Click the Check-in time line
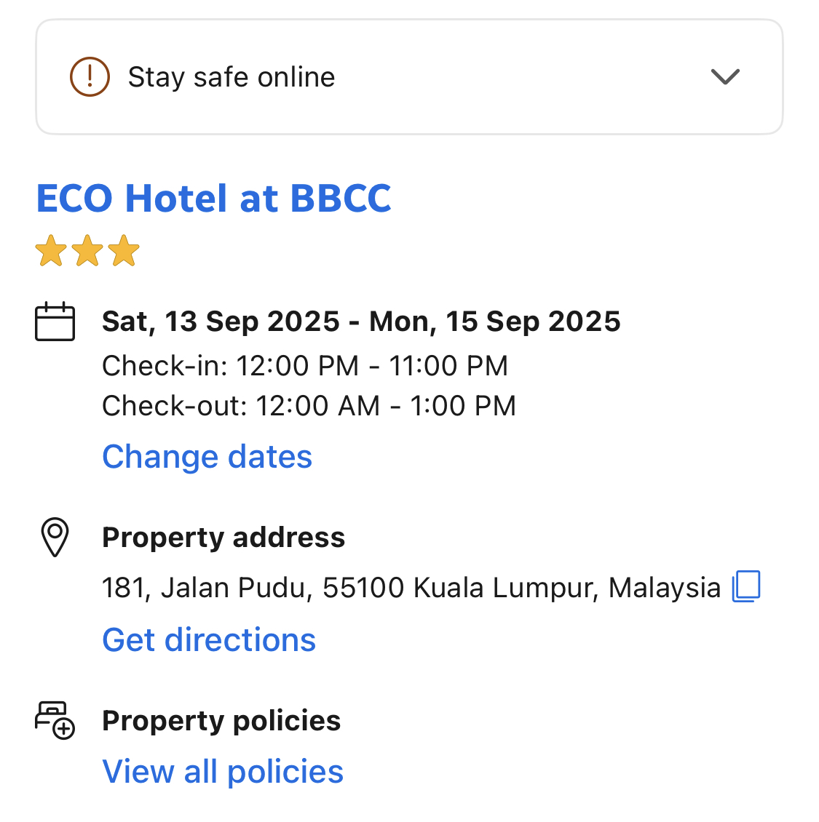Image resolution: width=819 pixels, height=822 pixels. click(305, 366)
